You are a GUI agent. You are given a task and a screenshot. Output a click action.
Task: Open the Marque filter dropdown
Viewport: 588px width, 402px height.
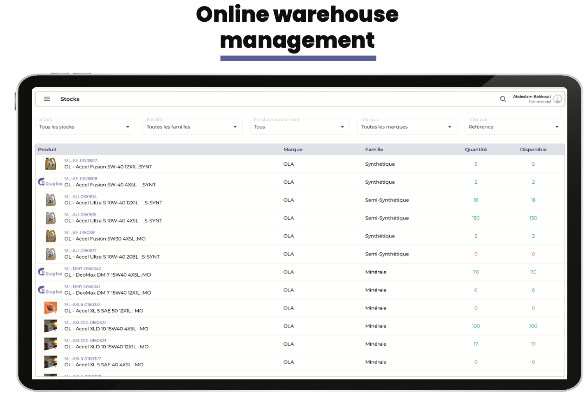[x=407, y=127]
